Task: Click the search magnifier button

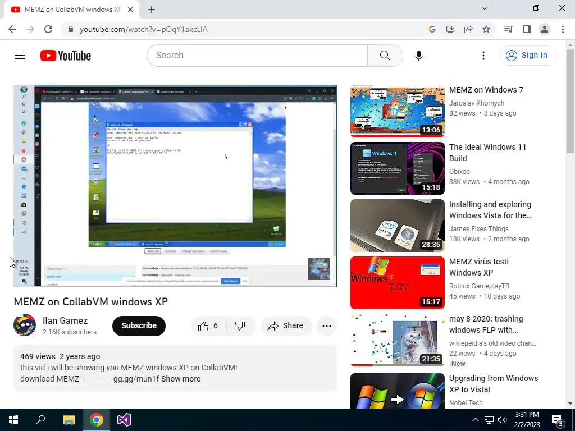Action: point(385,56)
